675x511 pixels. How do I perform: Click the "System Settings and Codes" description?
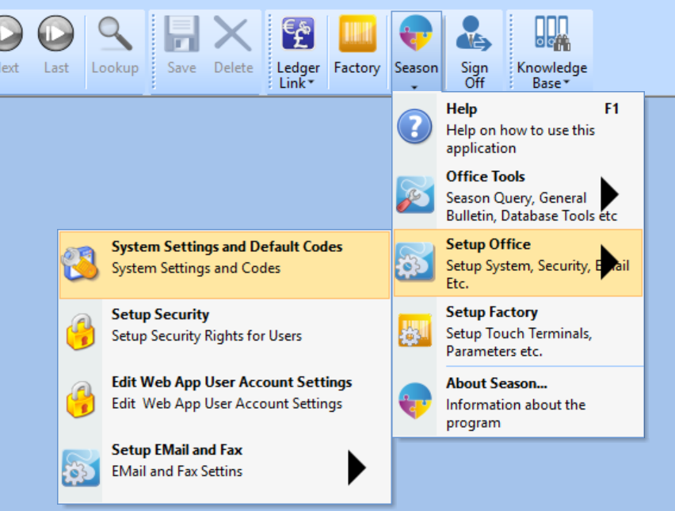(196, 268)
